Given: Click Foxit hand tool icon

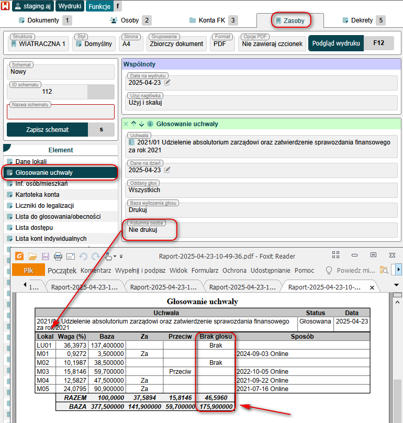Looking at the screenshot, I should click(108, 257).
